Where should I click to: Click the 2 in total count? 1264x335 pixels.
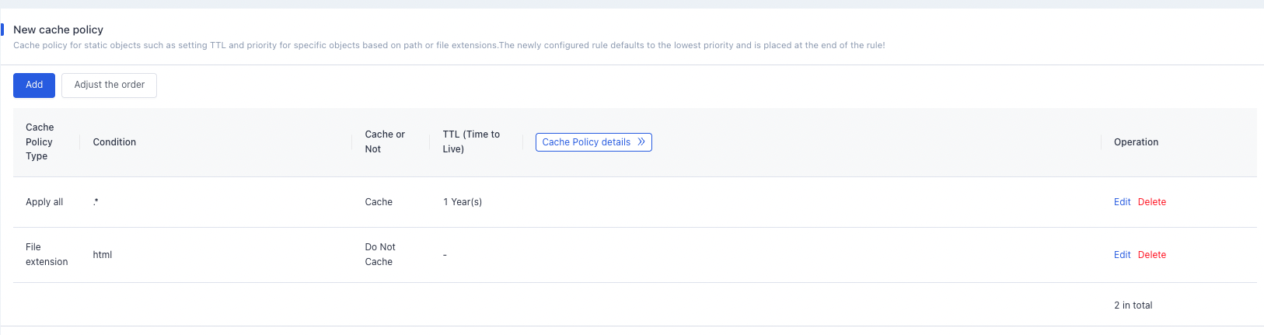1133,305
